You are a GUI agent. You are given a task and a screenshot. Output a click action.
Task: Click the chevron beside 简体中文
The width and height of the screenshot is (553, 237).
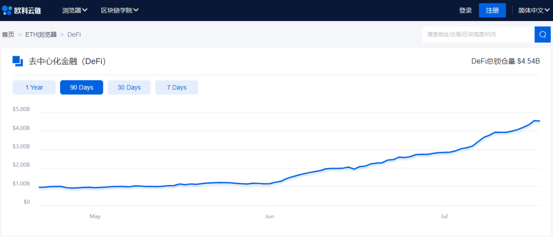[x=547, y=10]
